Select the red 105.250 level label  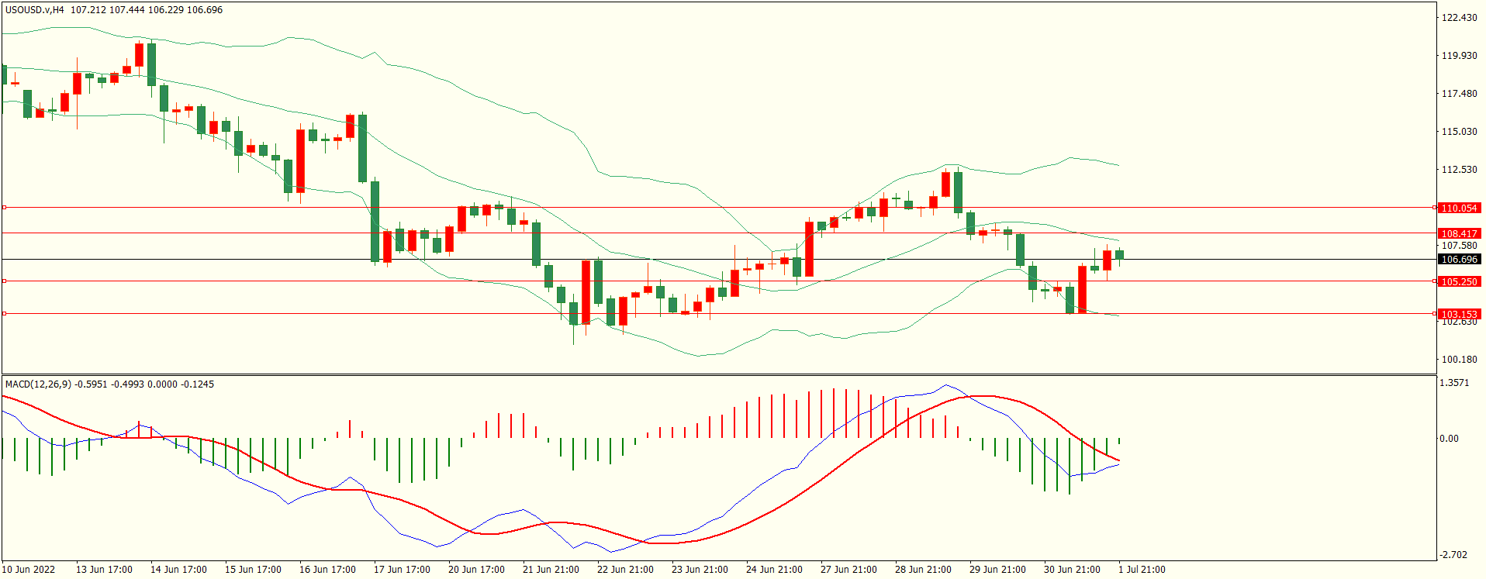tap(1459, 282)
